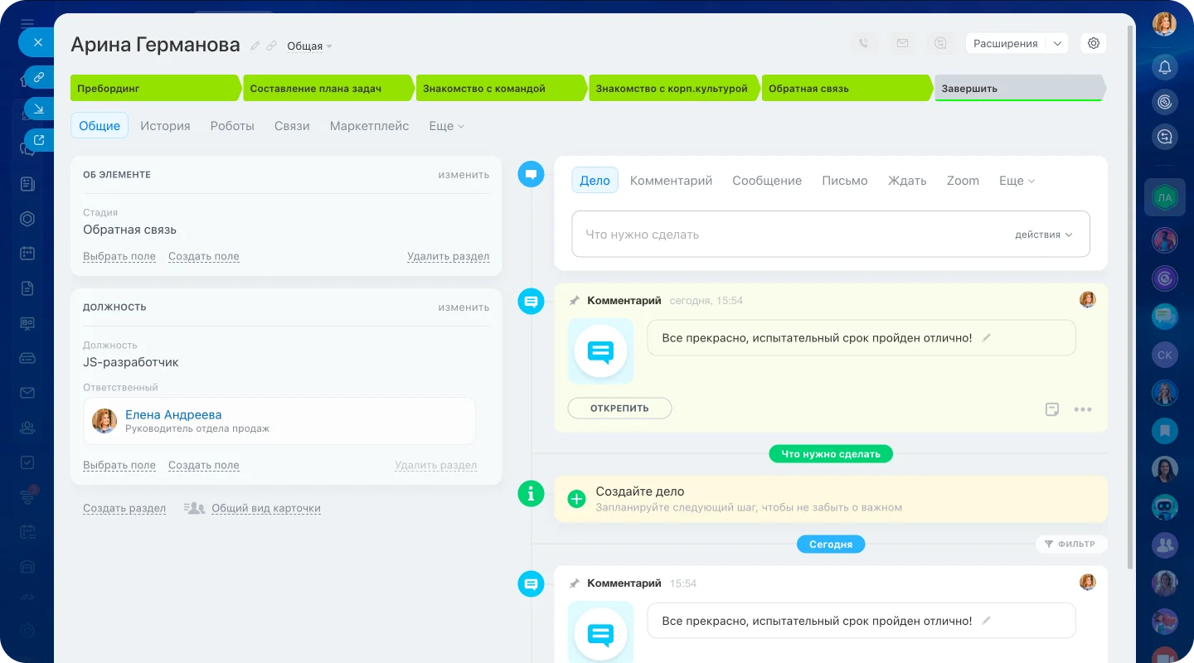Image resolution: width=1194 pixels, height=663 pixels.
Task: Select the Завершить stage in pipeline
Action: (1018, 89)
